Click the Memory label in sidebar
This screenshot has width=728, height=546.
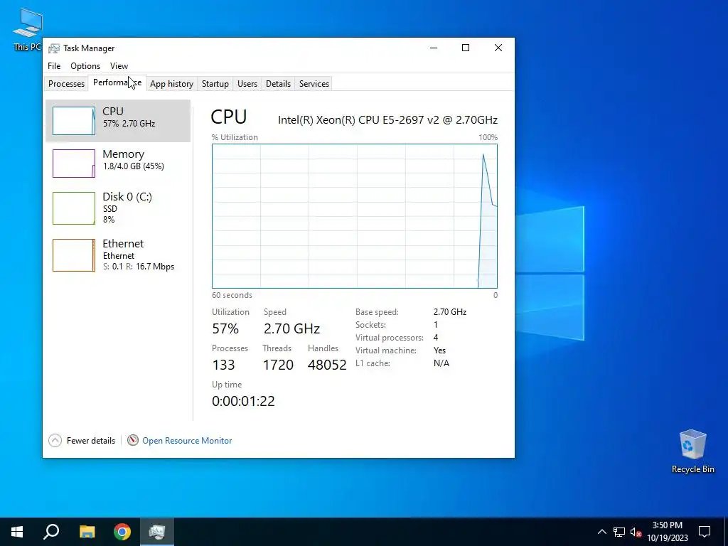tap(123, 154)
